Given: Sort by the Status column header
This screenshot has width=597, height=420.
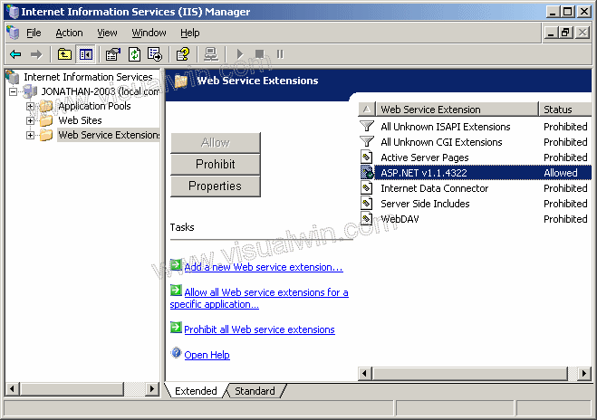Looking at the screenshot, I should coord(562,110).
